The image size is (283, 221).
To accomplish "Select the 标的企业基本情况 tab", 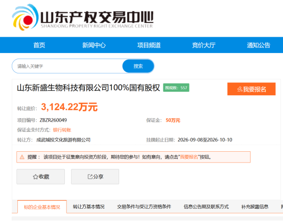I will click(42, 207).
